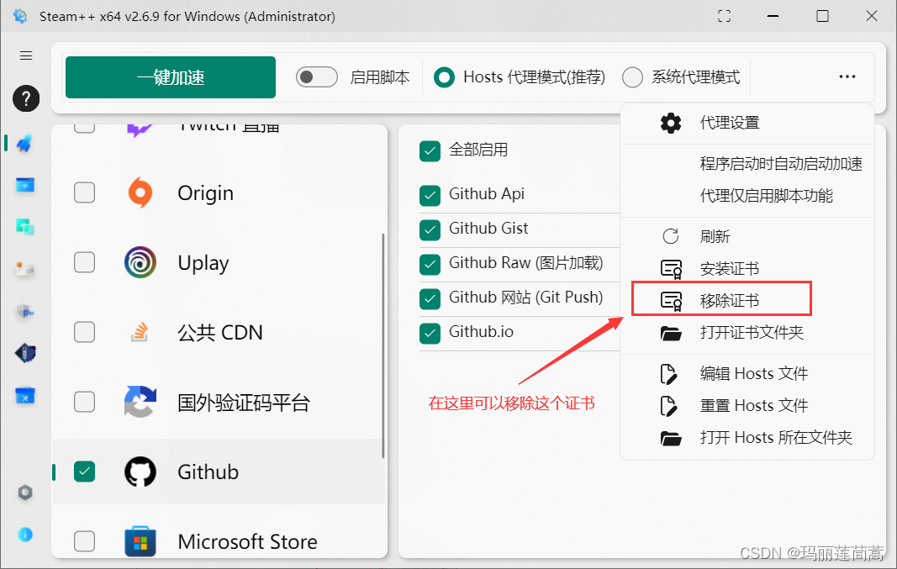The image size is (897, 569).
Task: Check the Microsoft Store checkbox
Action: pos(85,541)
